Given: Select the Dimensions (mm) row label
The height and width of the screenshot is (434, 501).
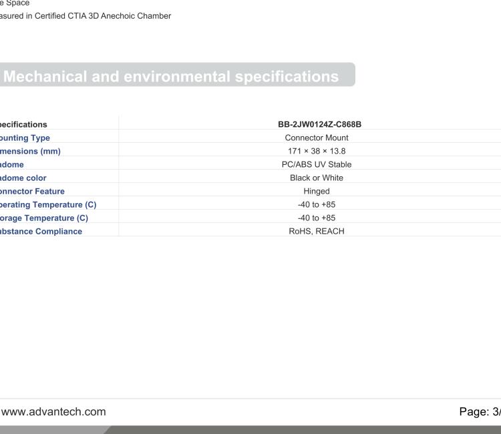Looking at the screenshot, I should click(30, 151).
